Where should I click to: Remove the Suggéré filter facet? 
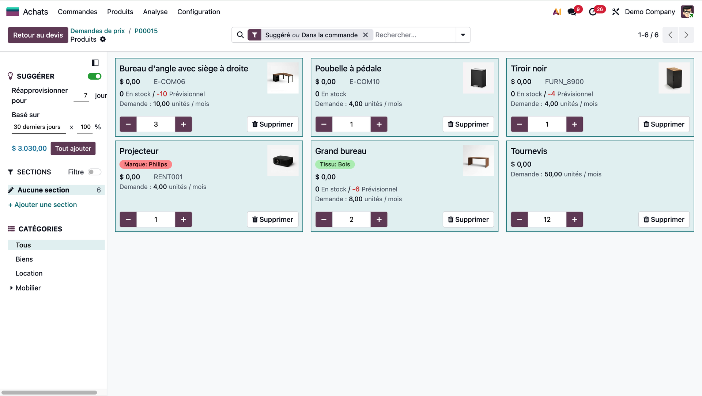pos(365,35)
